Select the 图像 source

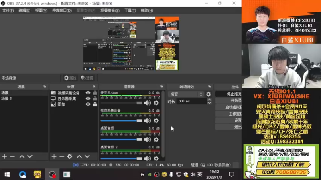(x=61, y=104)
